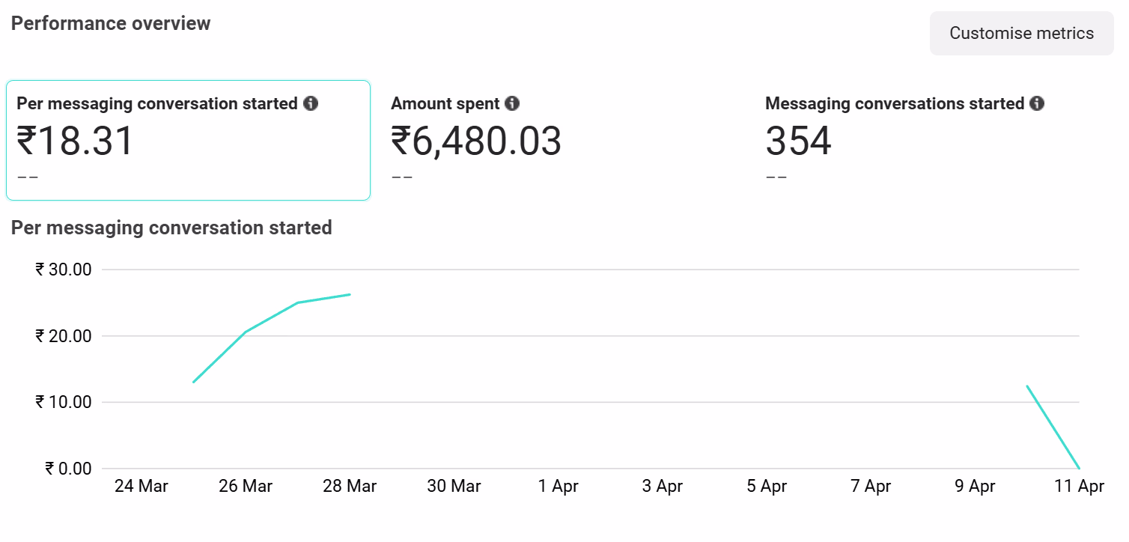Click the 26 Mar date label
The image size is (1129, 542).
pos(246,486)
